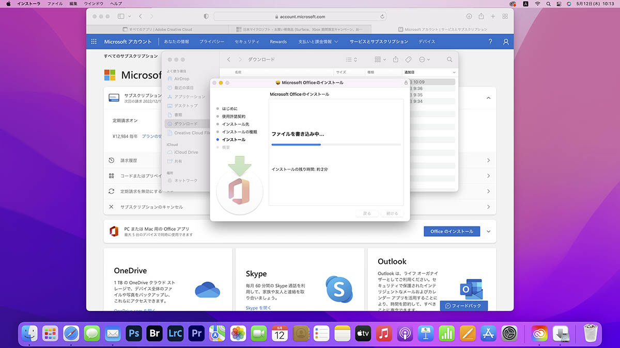Click 定期請求を無効にする row
620x348 pixels.
click(x=300, y=191)
